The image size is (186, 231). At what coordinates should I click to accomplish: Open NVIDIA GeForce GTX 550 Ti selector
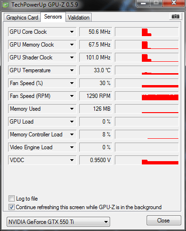[x=58, y=222]
